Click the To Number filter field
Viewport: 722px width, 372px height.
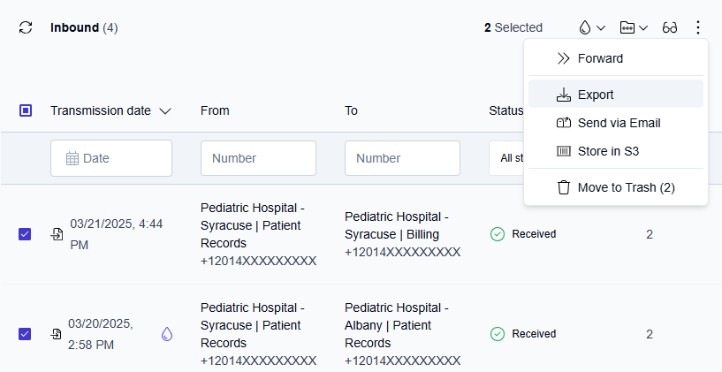[x=402, y=158]
